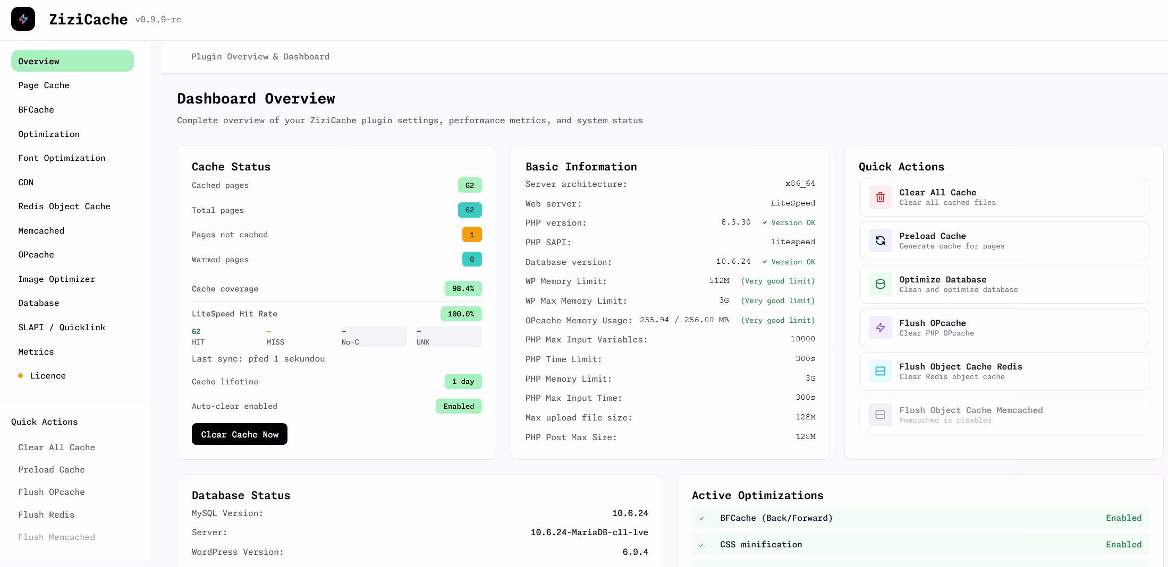
Task: Click the grayed Flush Object Cache Memcached icon
Action: click(881, 415)
